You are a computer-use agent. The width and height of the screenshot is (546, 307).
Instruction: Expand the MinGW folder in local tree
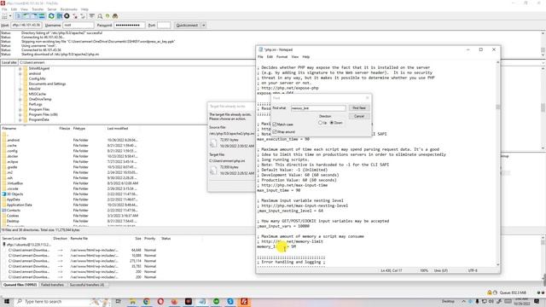pyautogui.click(x=20, y=89)
